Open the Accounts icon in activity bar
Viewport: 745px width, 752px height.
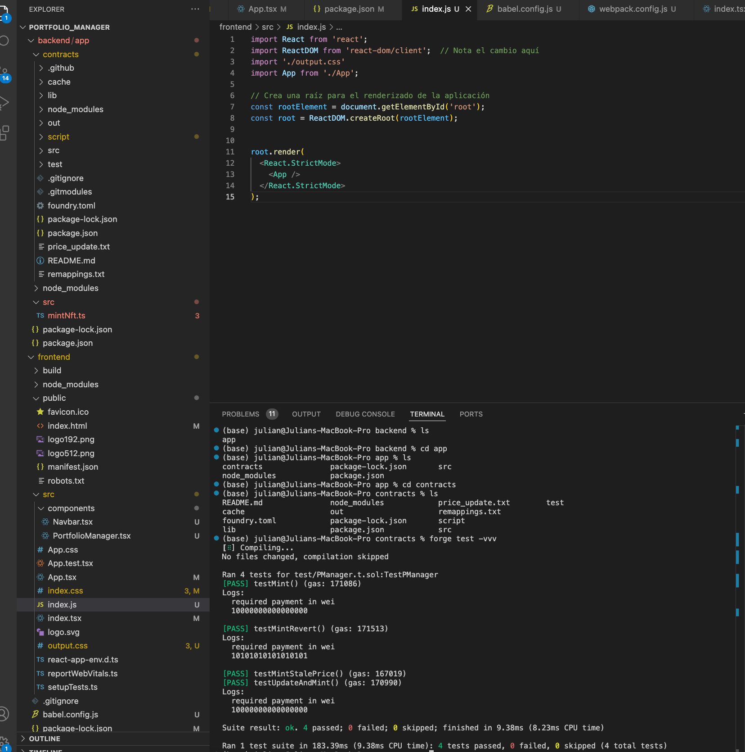(x=4, y=714)
